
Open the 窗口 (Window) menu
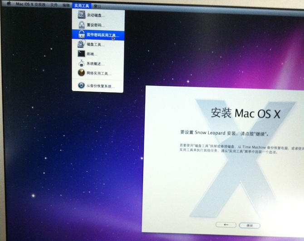[97, 5]
